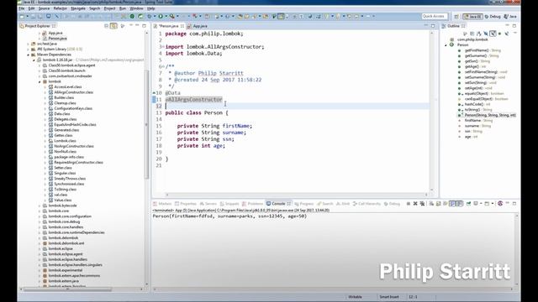This screenshot has width=538, height=302.
Task: Click Remove All Terminated Launches icon
Action: pyautogui.click(x=422, y=204)
